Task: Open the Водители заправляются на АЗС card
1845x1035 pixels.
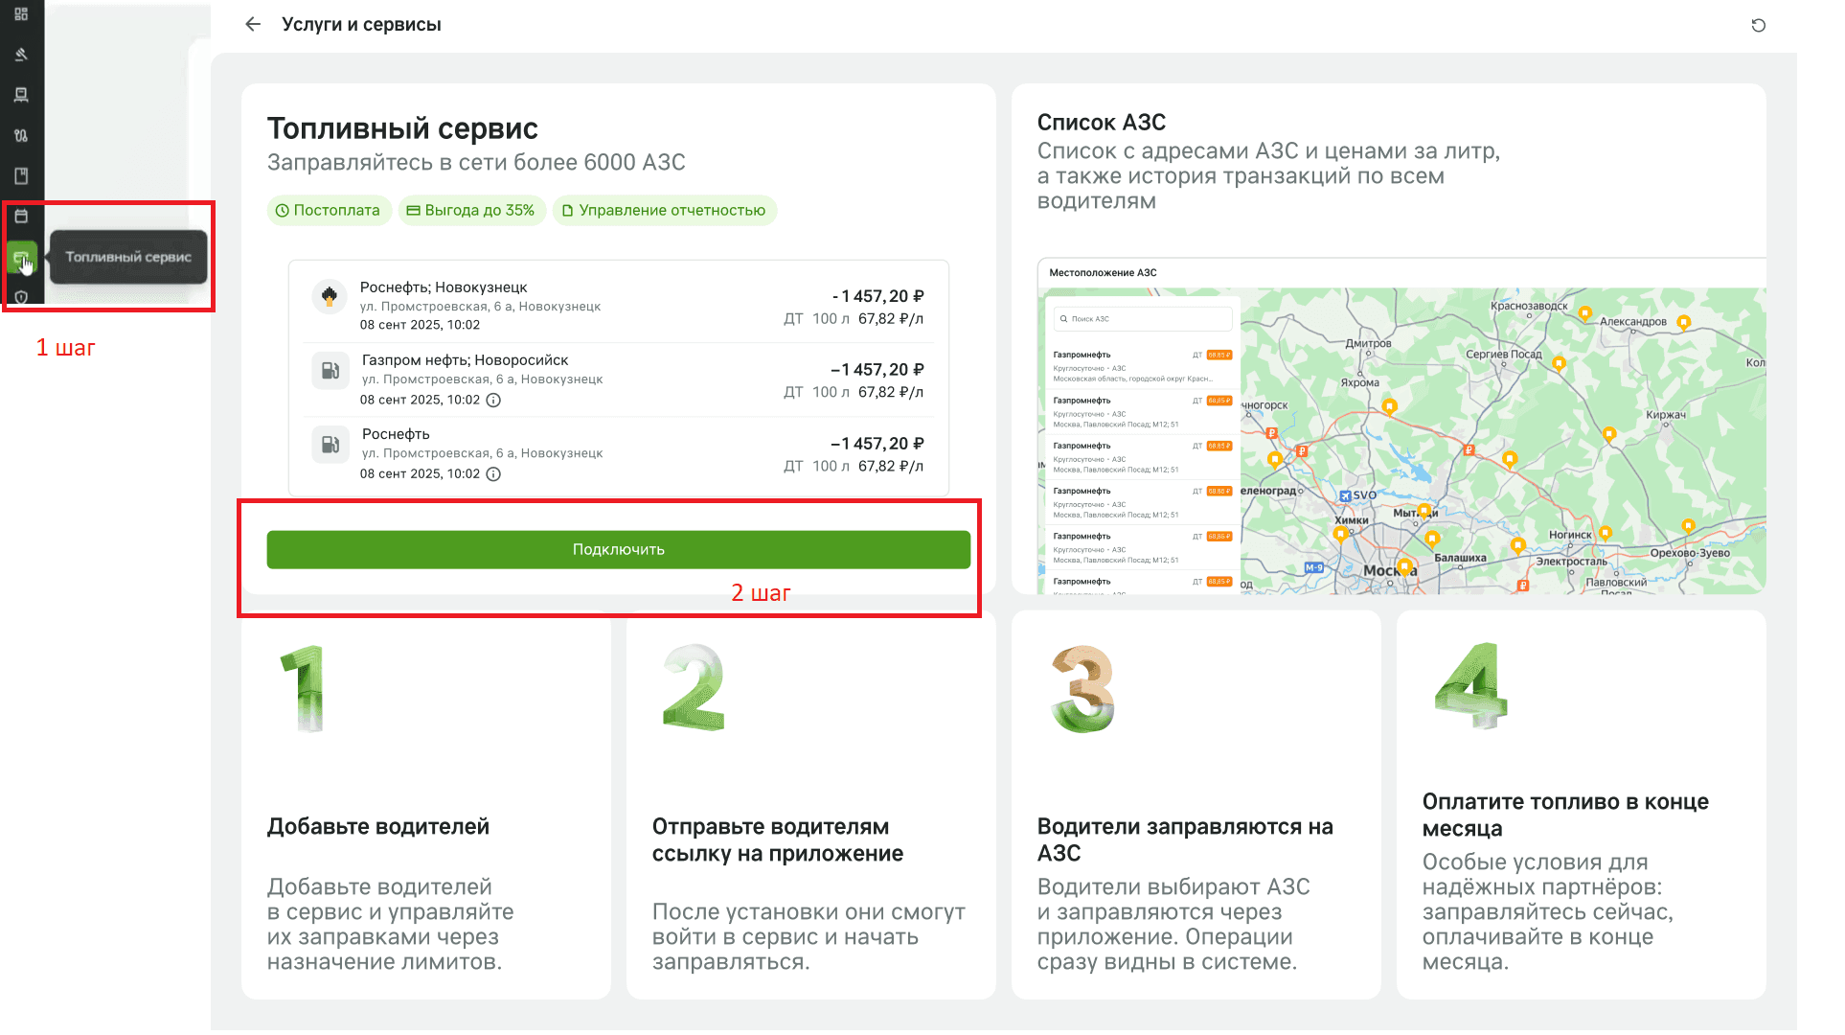Action: coord(1196,805)
